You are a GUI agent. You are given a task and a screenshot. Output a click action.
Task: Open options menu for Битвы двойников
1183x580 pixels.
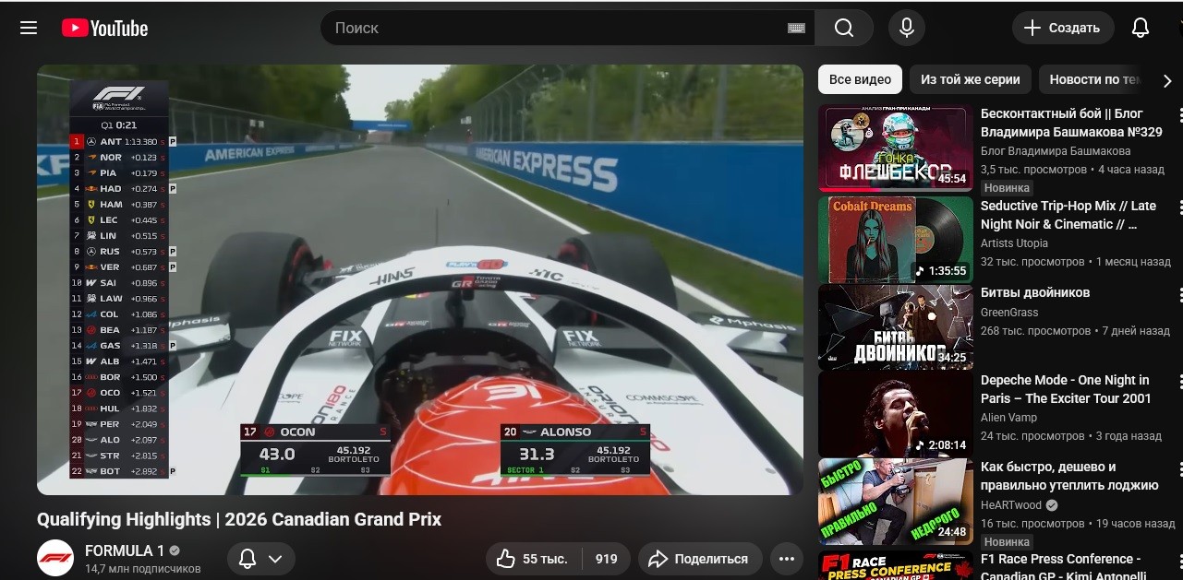pyautogui.click(x=1179, y=294)
